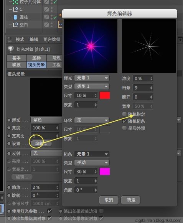Toggle the layer icon of 圆柱
Image resolution: width=183 pixels, height=223 pixels.
point(46,17)
